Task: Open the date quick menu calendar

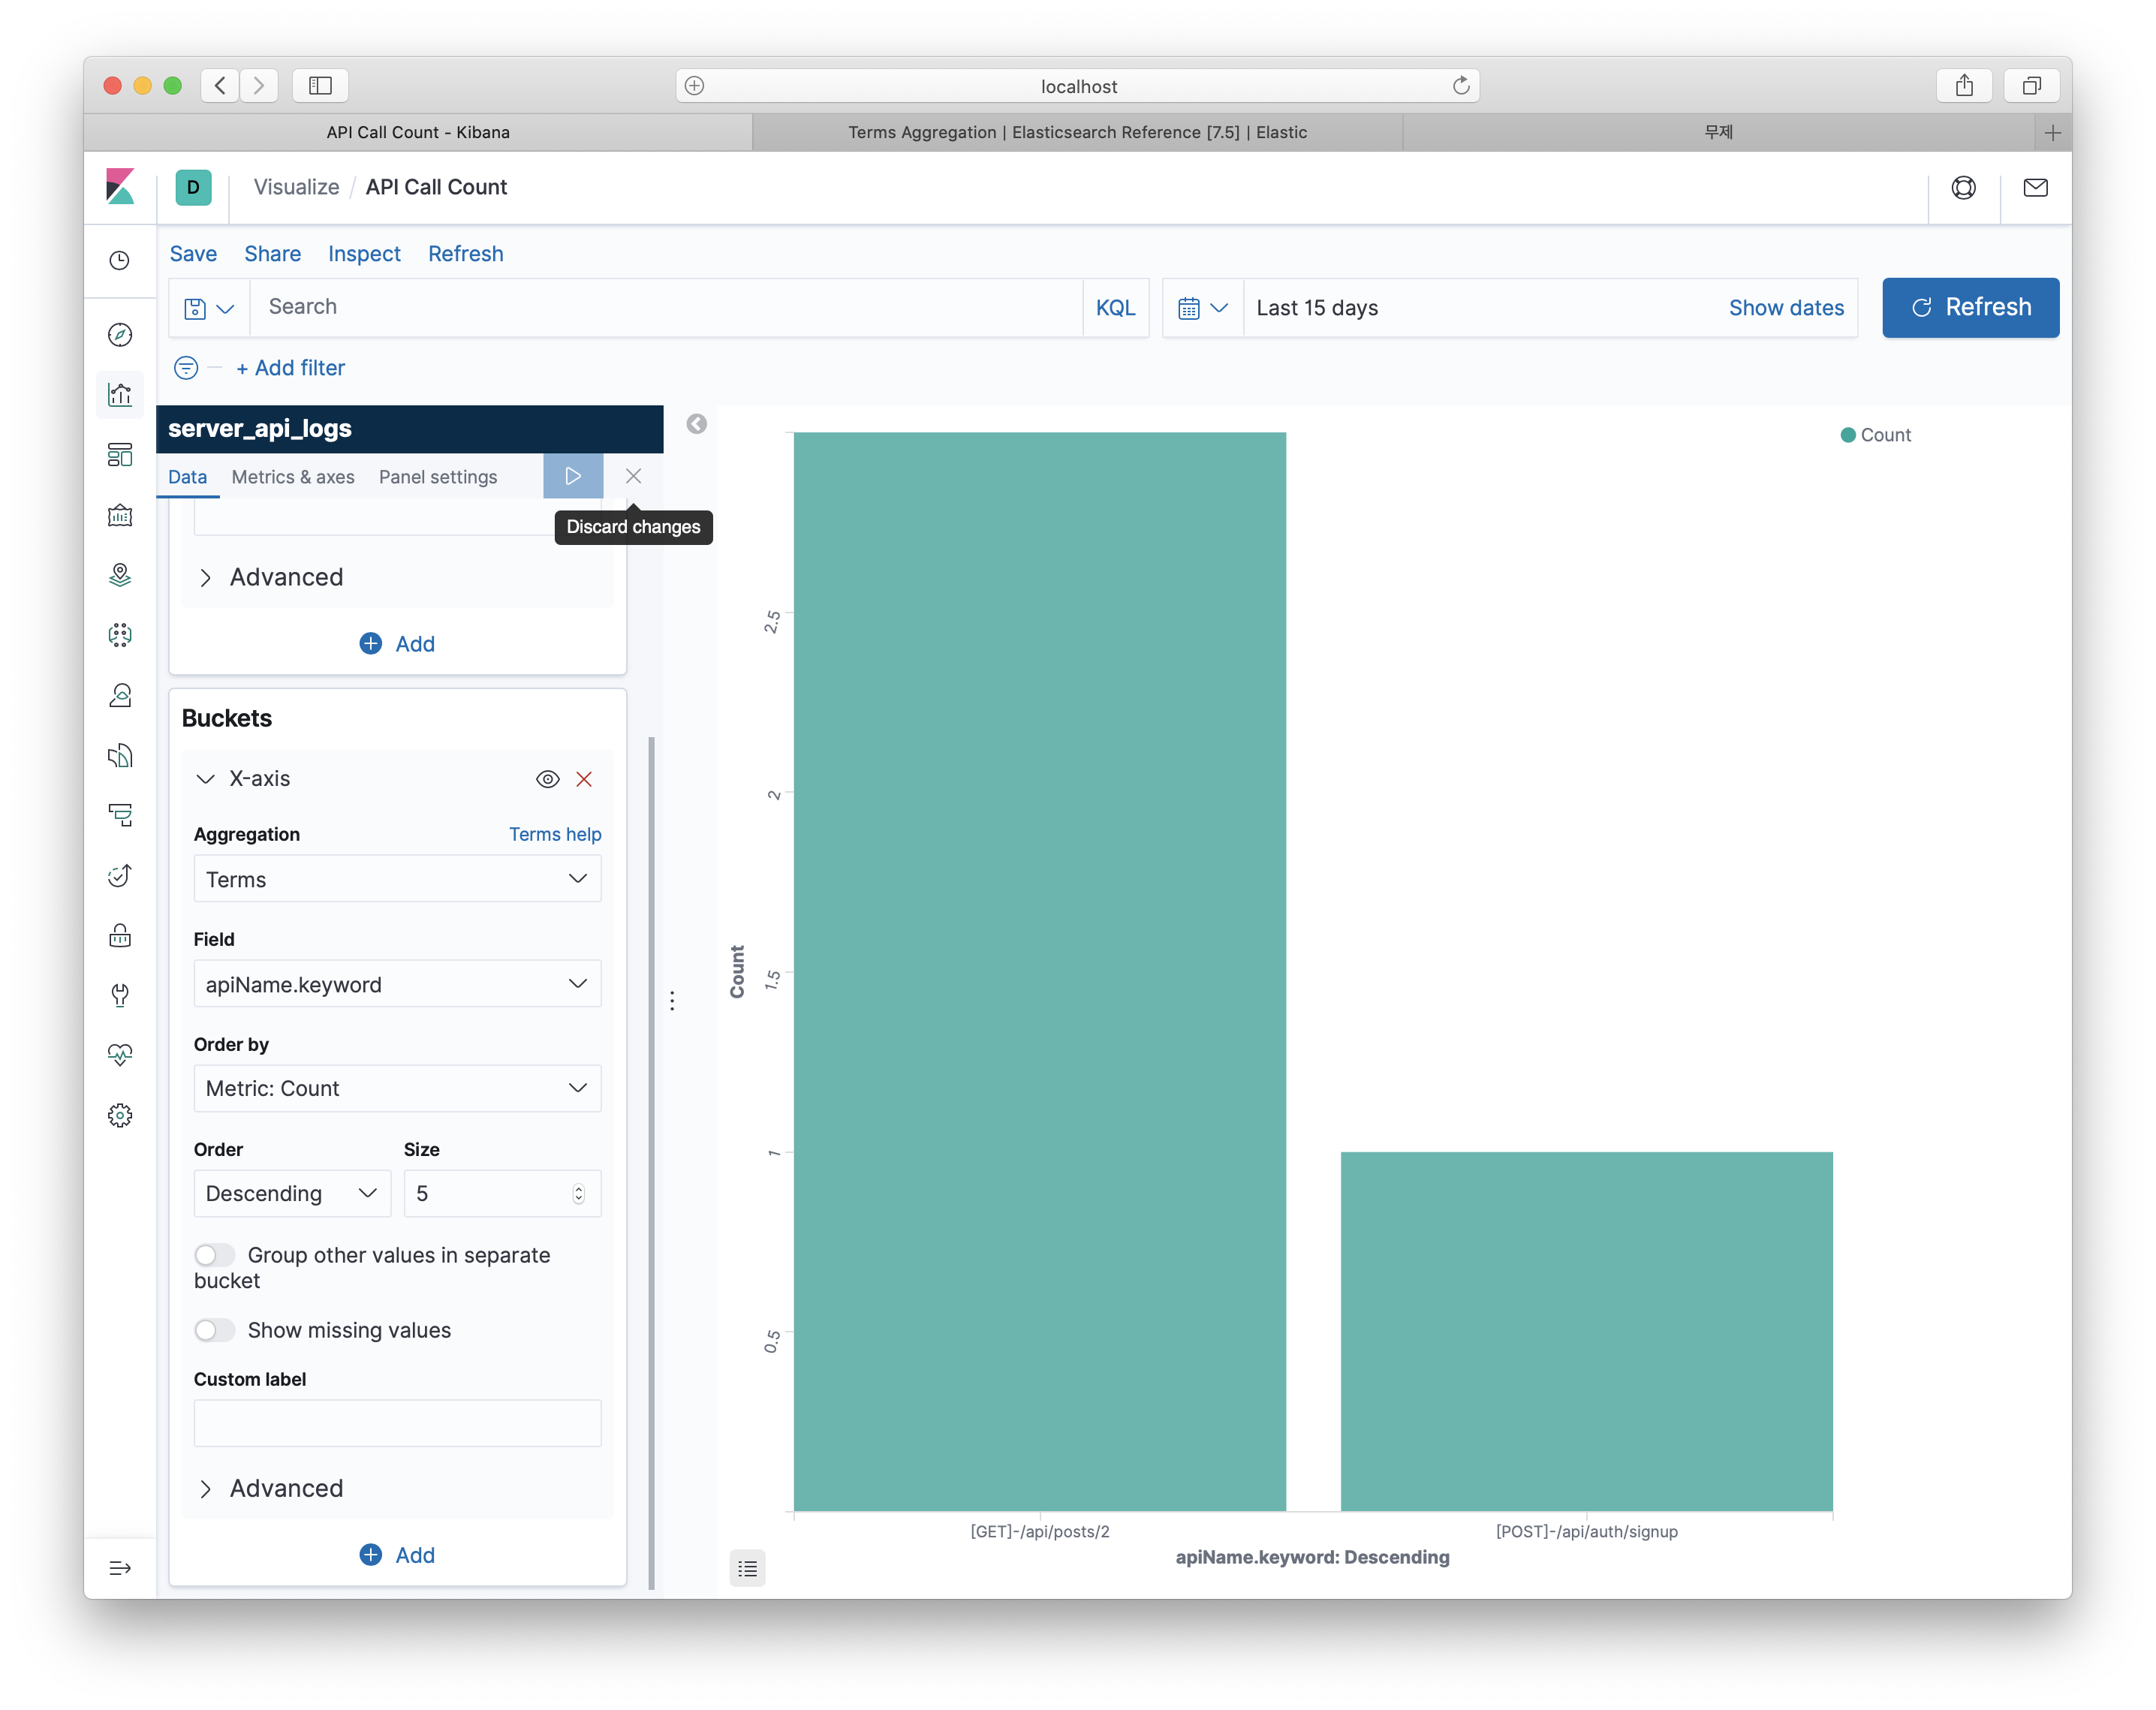Action: (x=1203, y=308)
